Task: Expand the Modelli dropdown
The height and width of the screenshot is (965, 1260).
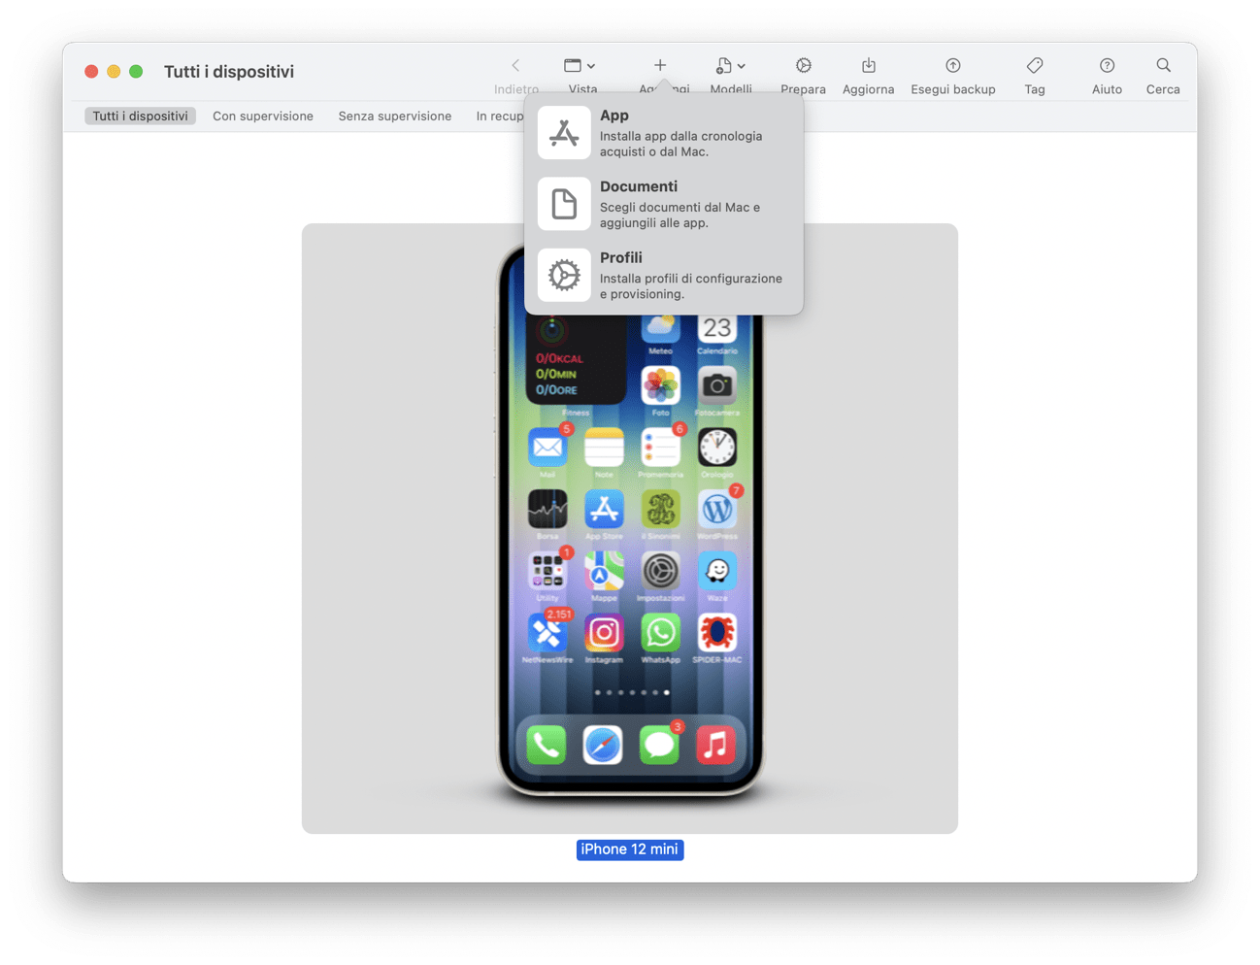Action: pyautogui.click(x=730, y=66)
